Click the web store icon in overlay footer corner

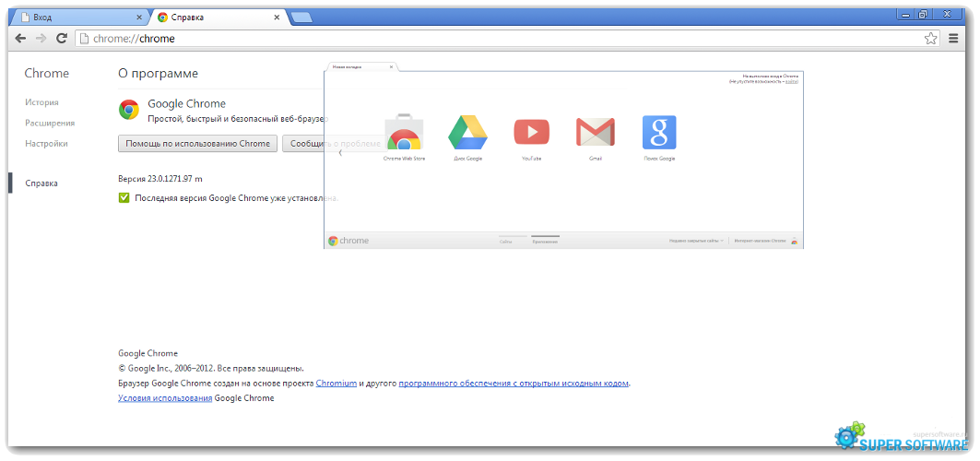pyautogui.click(x=794, y=241)
